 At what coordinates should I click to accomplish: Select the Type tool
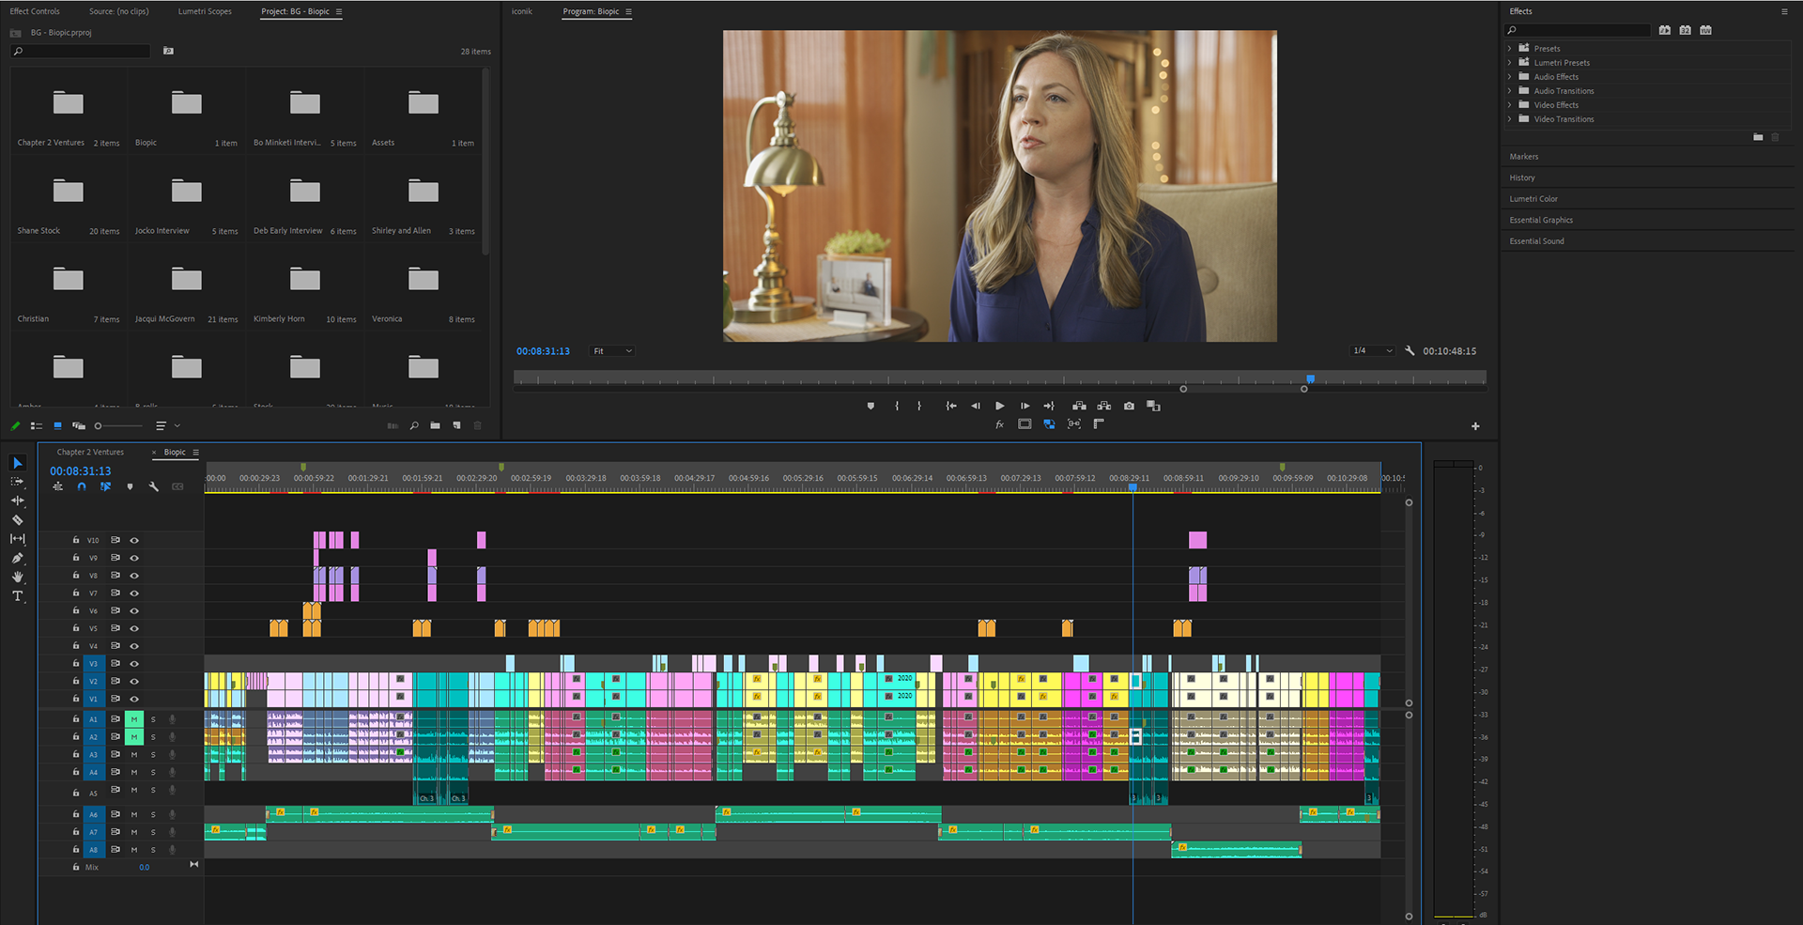17,596
